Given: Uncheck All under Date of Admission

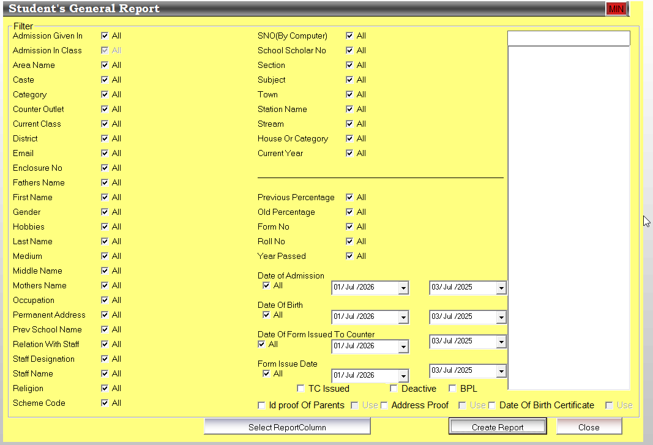Looking at the screenshot, I should point(266,285).
